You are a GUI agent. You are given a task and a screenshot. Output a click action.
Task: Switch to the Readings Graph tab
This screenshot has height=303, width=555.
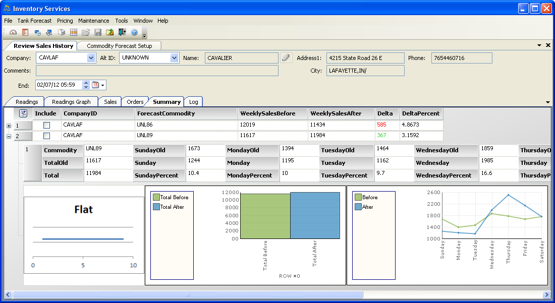coord(71,102)
